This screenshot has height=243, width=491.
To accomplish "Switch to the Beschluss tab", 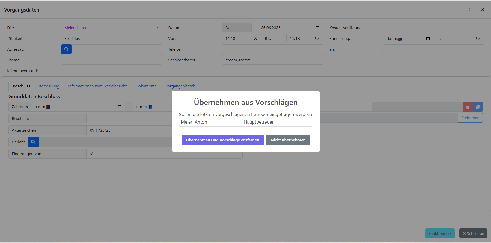I will pyautogui.click(x=22, y=86).
